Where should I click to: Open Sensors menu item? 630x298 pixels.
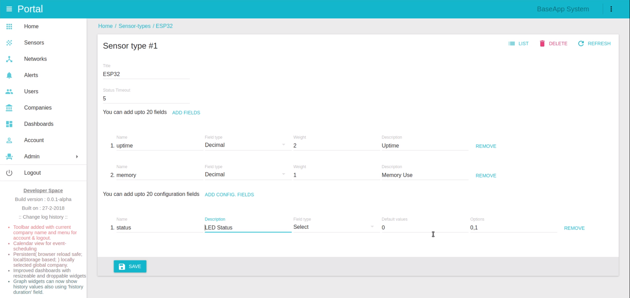(x=34, y=43)
